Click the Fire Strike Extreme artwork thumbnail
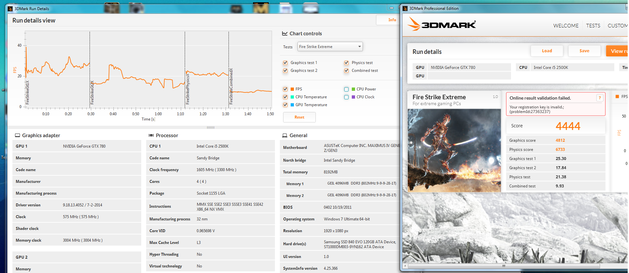Viewport: 629px width, 273px height. (x=454, y=151)
